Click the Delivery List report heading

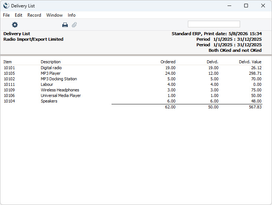17,34
